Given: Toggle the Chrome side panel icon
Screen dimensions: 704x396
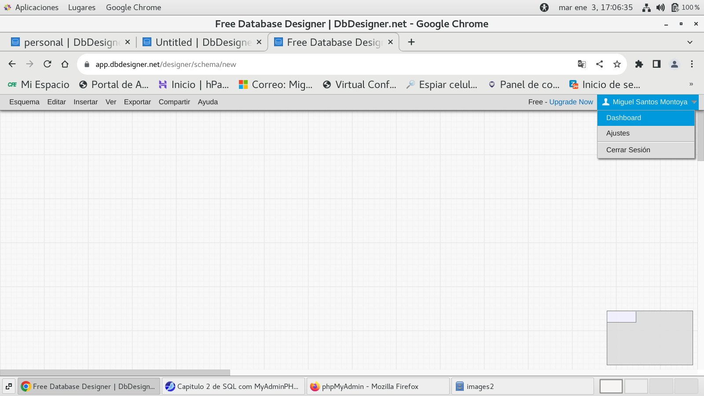Looking at the screenshot, I should pos(656,64).
